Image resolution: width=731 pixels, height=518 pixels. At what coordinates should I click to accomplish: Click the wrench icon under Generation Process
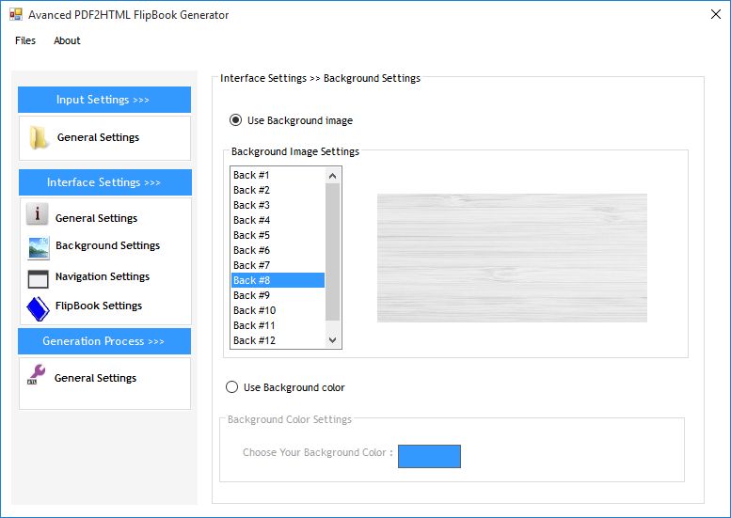(x=38, y=376)
